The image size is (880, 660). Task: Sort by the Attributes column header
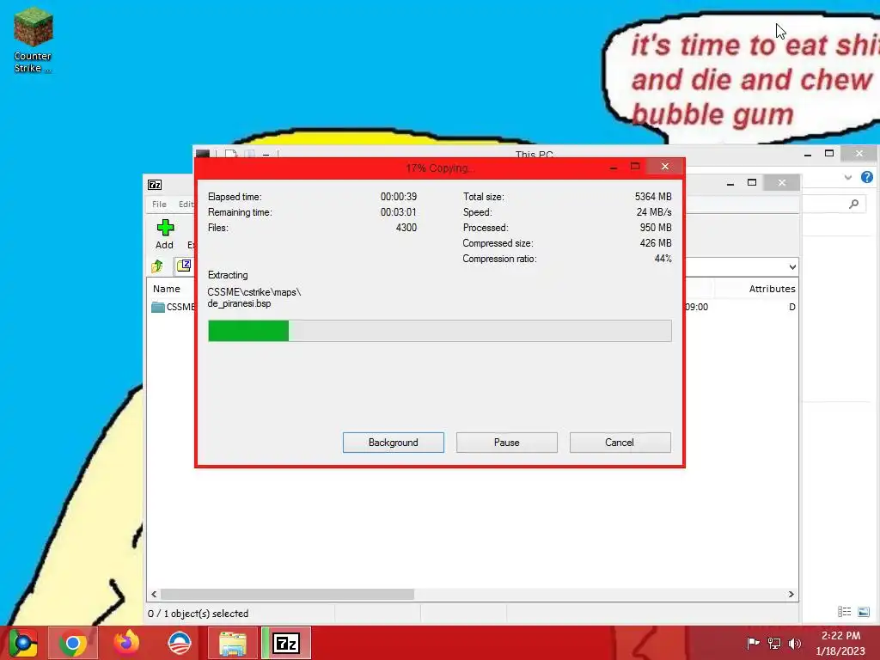click(772, 289)
